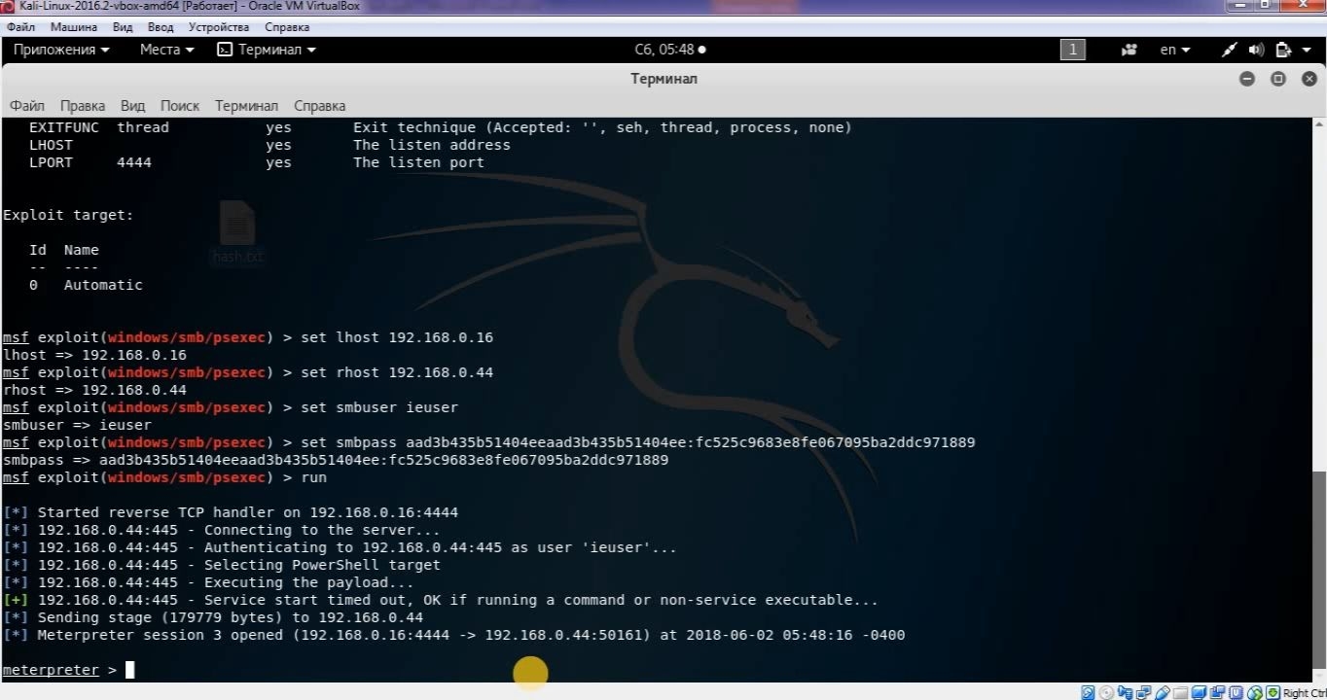The width and height of the screenshot is (1327, 700).
Task: Select workspace 1 indicator in top panel
Action: (1072, 50)
